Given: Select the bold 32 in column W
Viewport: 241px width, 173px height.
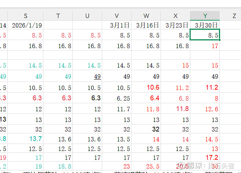Looking at the screenshot, I should pos(146,129).
